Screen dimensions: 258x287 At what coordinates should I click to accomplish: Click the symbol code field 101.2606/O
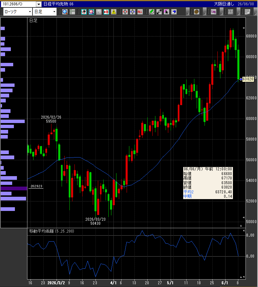click(x=19, y=4)
